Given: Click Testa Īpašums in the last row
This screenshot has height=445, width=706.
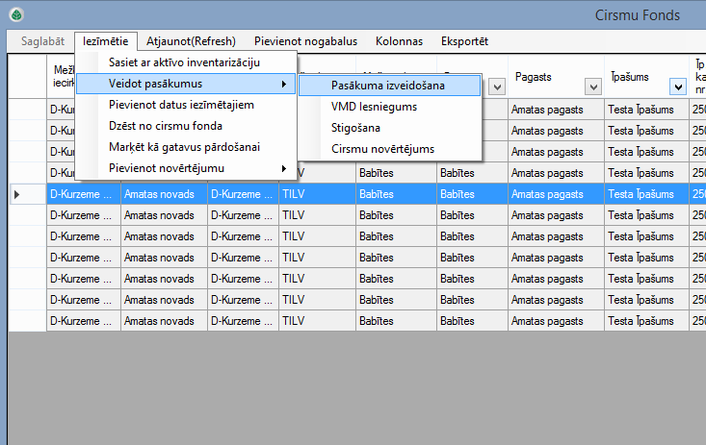Looking at the screenshot, I should (x=646, y=321).
